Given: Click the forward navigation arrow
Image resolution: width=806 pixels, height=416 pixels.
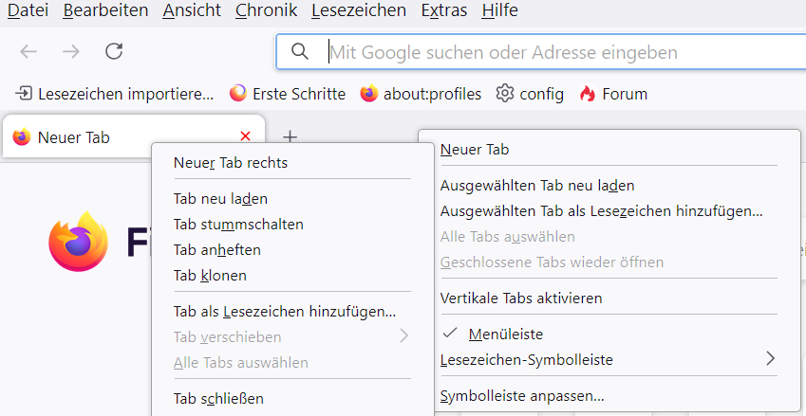Looking at the screenshot, I should coord(71,52).
